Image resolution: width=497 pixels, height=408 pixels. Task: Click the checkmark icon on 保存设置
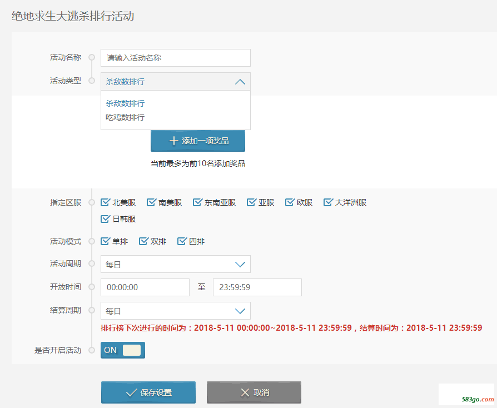[131, 393]
